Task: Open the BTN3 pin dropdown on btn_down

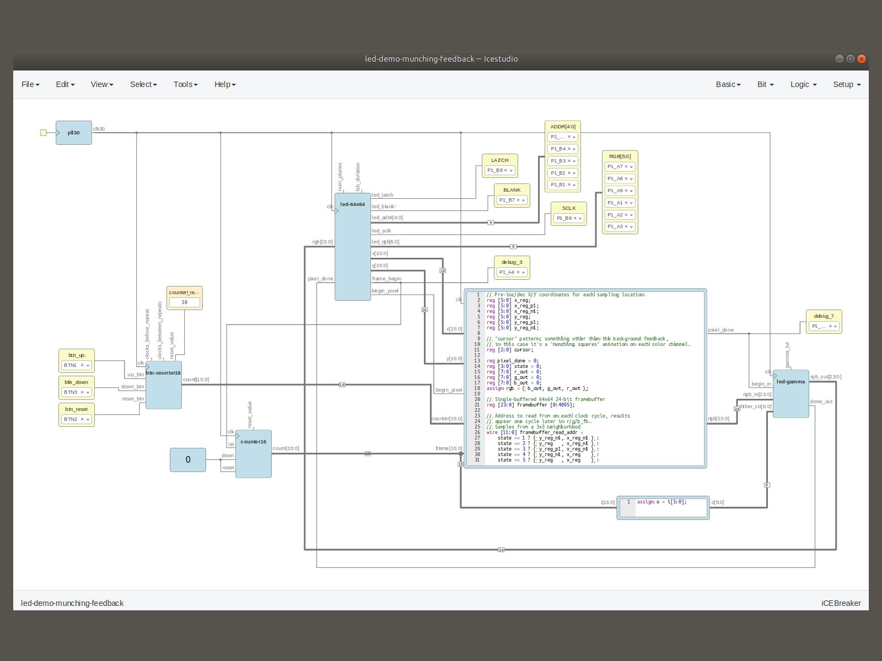Action: [88, 393]
